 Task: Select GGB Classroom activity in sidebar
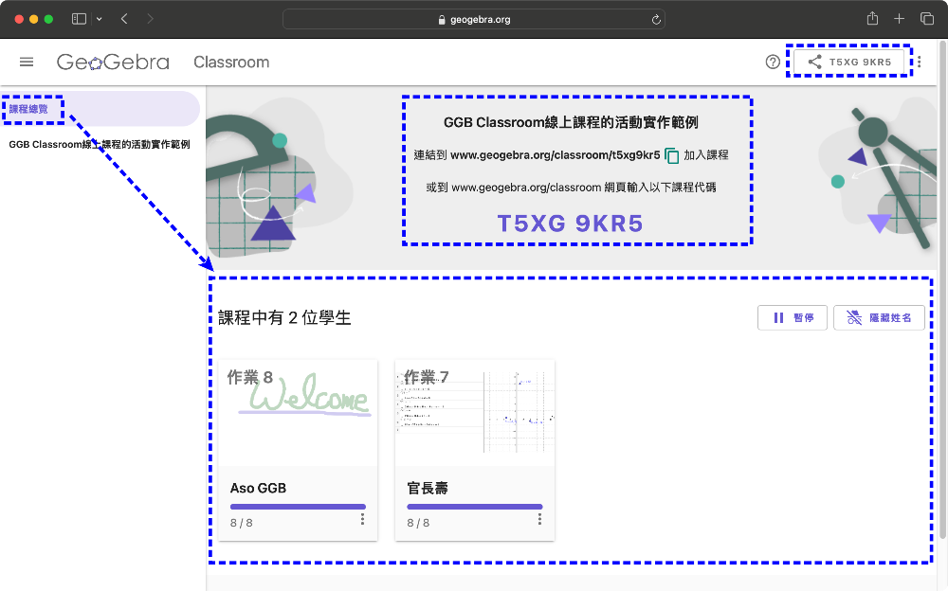tap(100, 144)
